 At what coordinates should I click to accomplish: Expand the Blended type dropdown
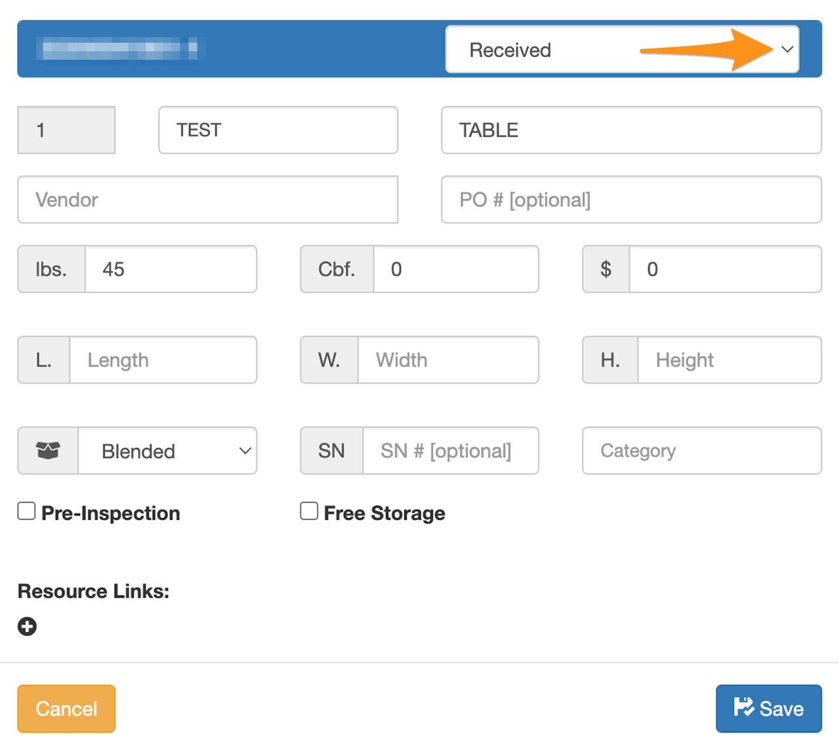pos(168,451)
